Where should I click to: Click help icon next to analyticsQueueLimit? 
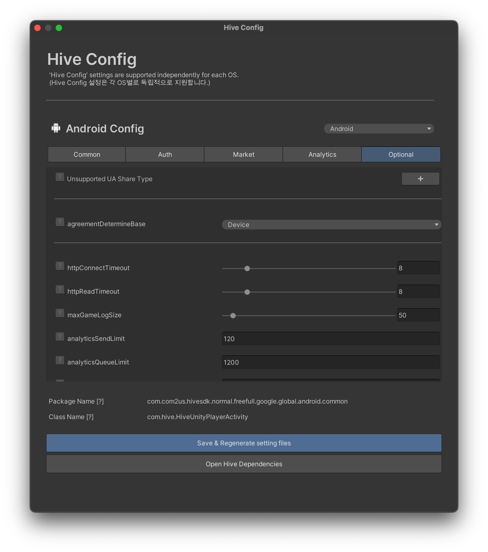tap(60, 360)
